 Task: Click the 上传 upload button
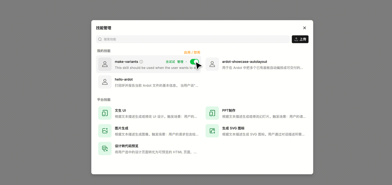click(x=300, y=39)
